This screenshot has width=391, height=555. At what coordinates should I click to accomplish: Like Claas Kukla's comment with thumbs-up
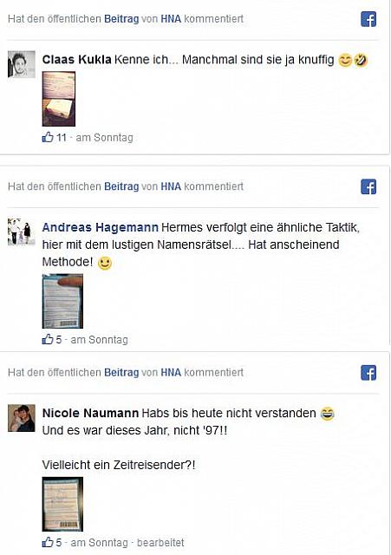[x=48, y=137]
